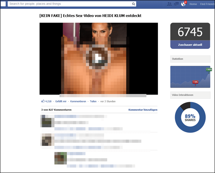The image size is (215, 173).
Task: Click the red marker on the statistics graph
Action: click(x=195, y=83)
